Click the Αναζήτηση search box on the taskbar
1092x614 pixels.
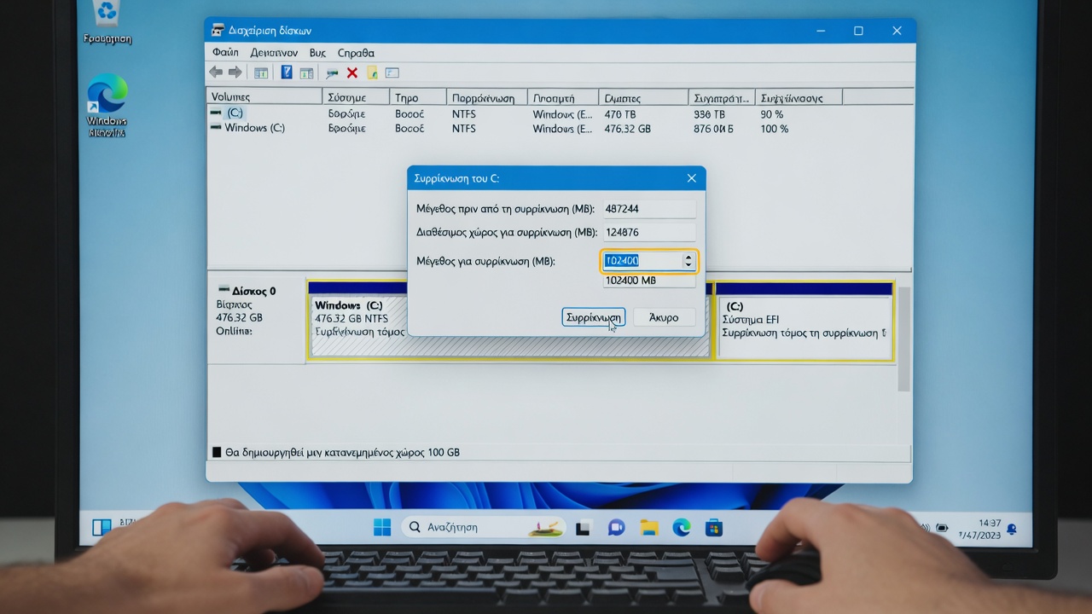coord(482,527)
